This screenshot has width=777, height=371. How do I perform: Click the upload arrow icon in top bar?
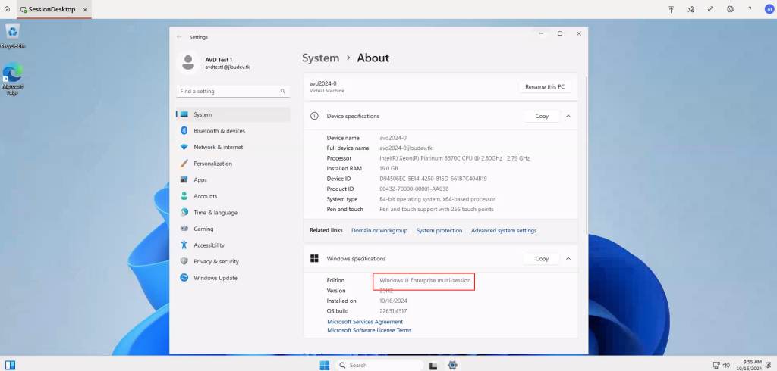click(x=671, y=9)
